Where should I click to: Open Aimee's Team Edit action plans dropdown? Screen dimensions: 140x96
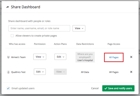(x=60, y=57)
